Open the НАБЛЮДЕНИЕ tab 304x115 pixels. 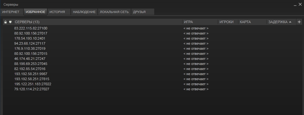pyautogui.click(x=84, y=12)
